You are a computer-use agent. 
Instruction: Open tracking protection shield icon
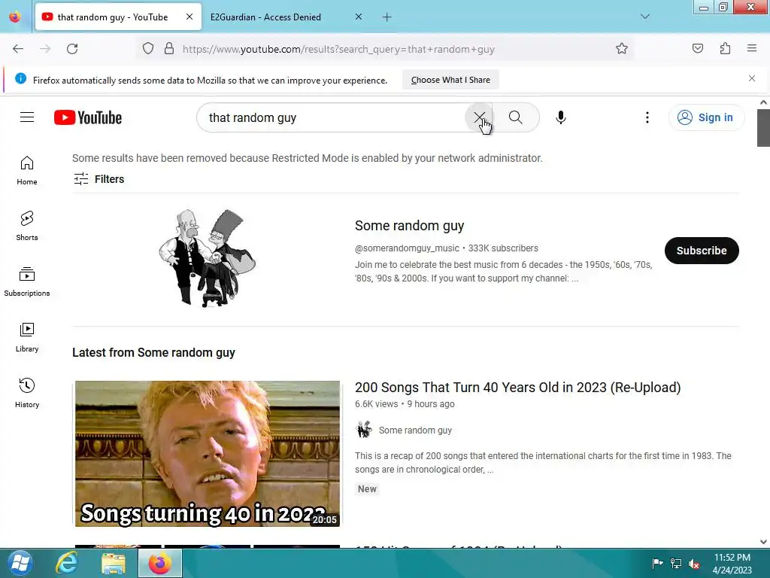[x=148, y=49]
